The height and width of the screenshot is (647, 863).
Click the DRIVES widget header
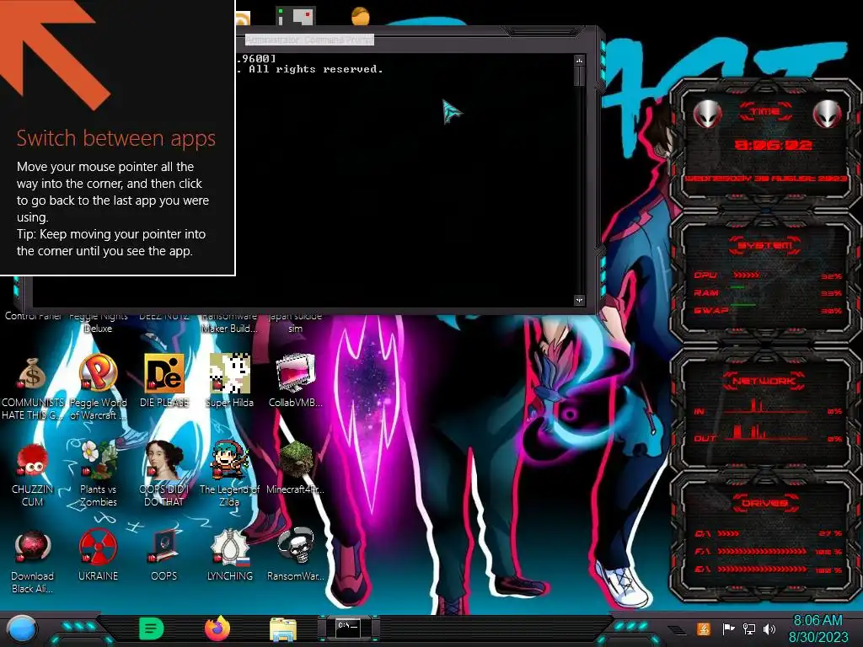click(764, 503)
